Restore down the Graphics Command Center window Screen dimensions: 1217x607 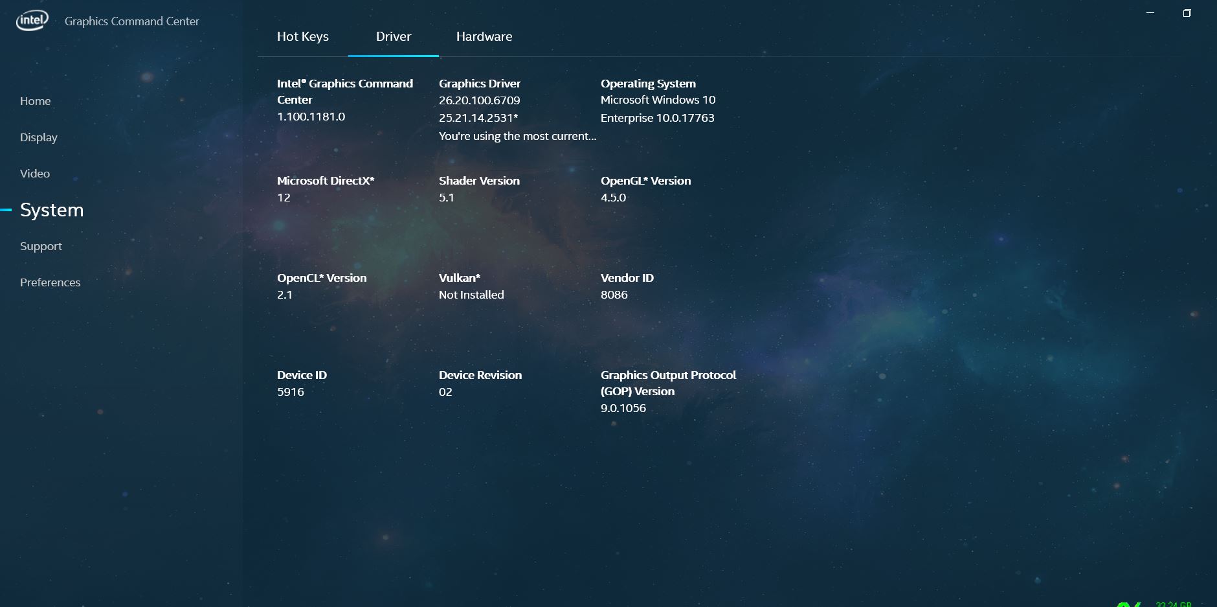click(x=1187, y=13)
